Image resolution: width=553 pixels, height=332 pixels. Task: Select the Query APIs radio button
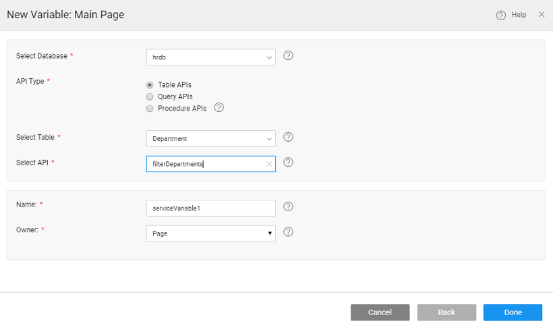[x=150, y=96]
